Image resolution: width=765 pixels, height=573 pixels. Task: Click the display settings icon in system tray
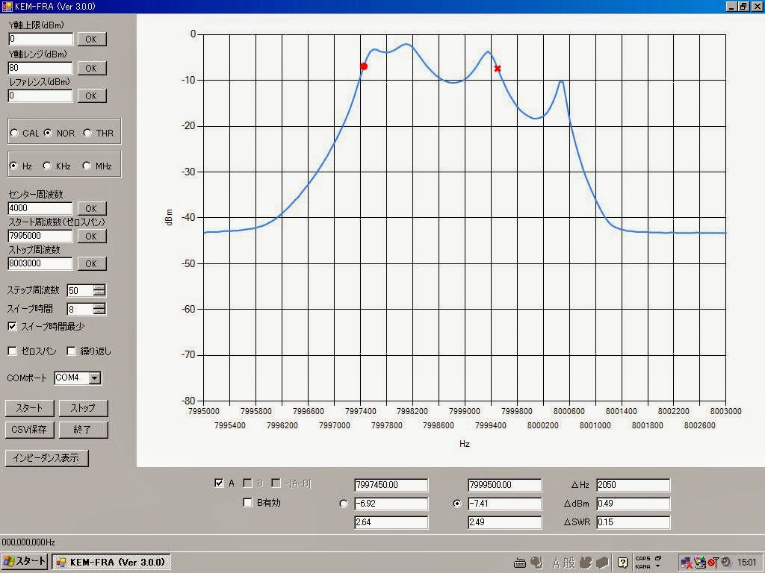[701, 562]
